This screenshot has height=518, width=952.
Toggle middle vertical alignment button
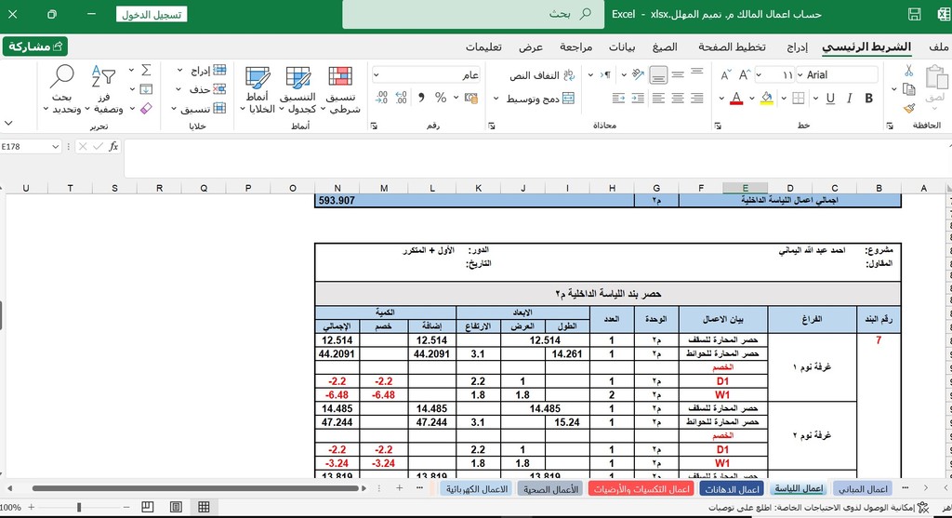click(x=678, y=74)
